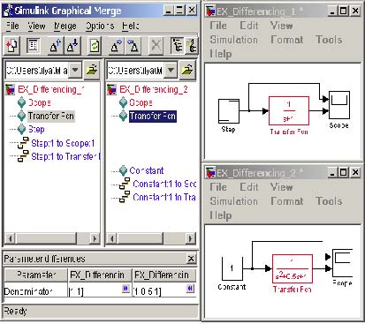
Task: Open Help menu in Simulink Graphical Merge
Action: pyautogui.click(x=131, y=26)
